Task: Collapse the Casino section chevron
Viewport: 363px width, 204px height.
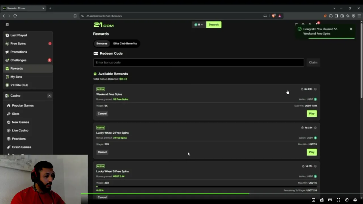Action: 49,96
